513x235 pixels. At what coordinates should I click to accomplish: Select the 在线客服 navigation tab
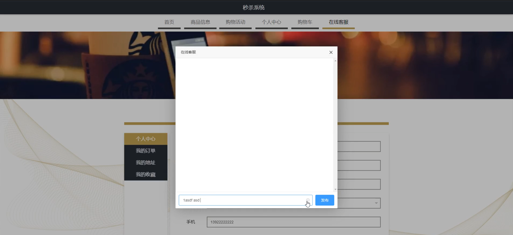pyautogui.click(x=338, y=22)
